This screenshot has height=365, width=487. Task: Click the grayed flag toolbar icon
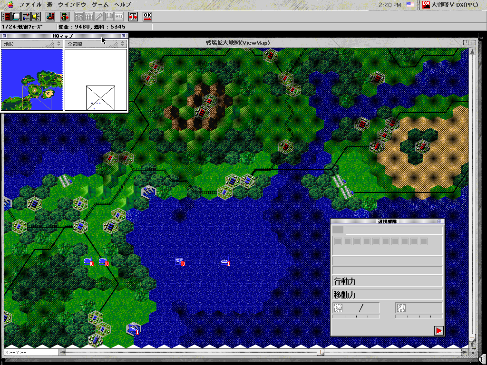109,17
